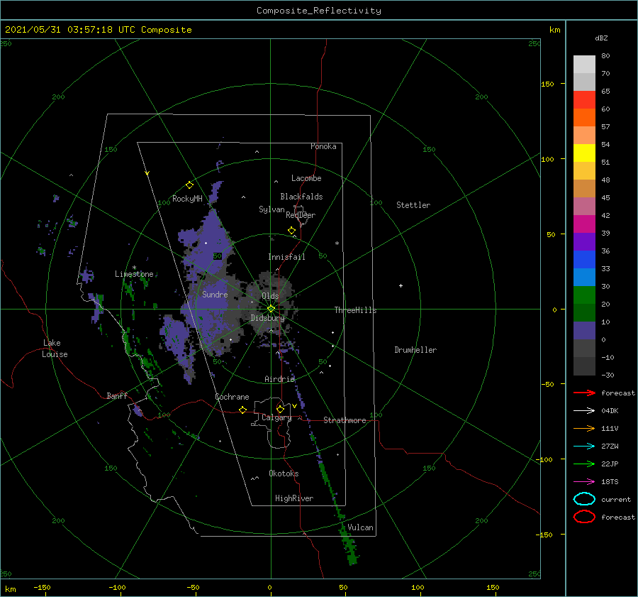Viewport: 638px width, 597px height.
Task: Click the Lacombe town label
Action: pos(306,178)
